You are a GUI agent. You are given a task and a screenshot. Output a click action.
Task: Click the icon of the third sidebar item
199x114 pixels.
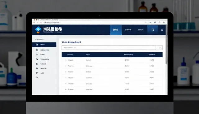click(x=37, y=55)
